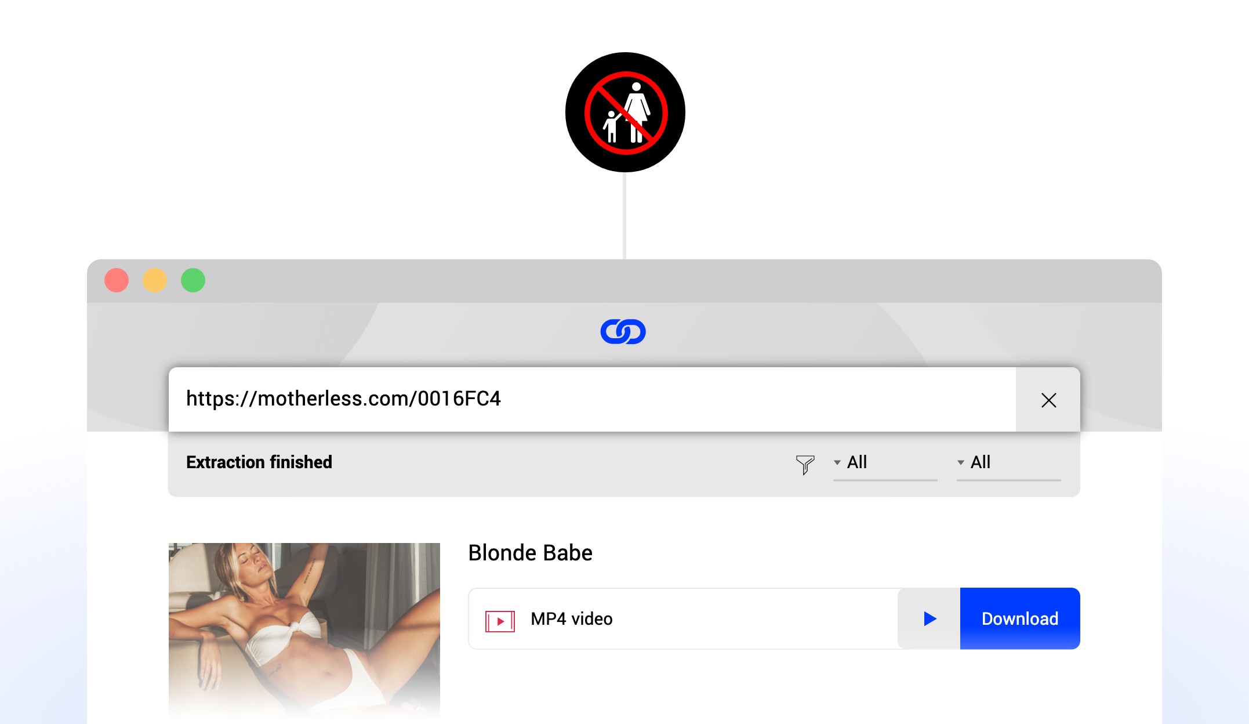Click the red circle close button

[117, 279]
